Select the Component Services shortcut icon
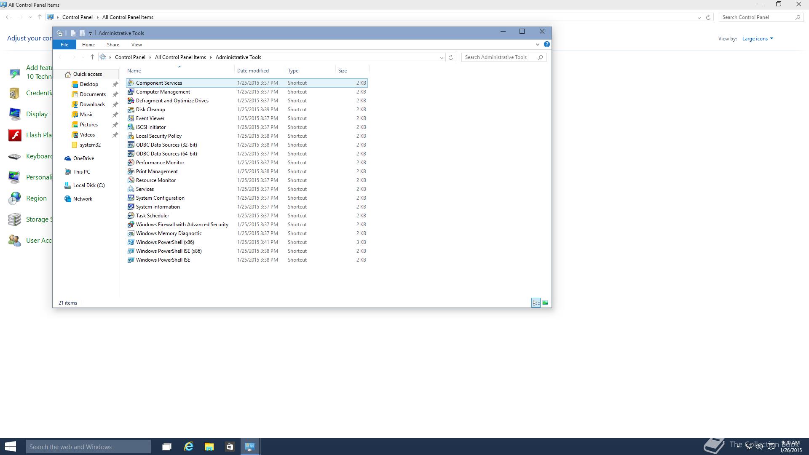 (x=131, y=83)
